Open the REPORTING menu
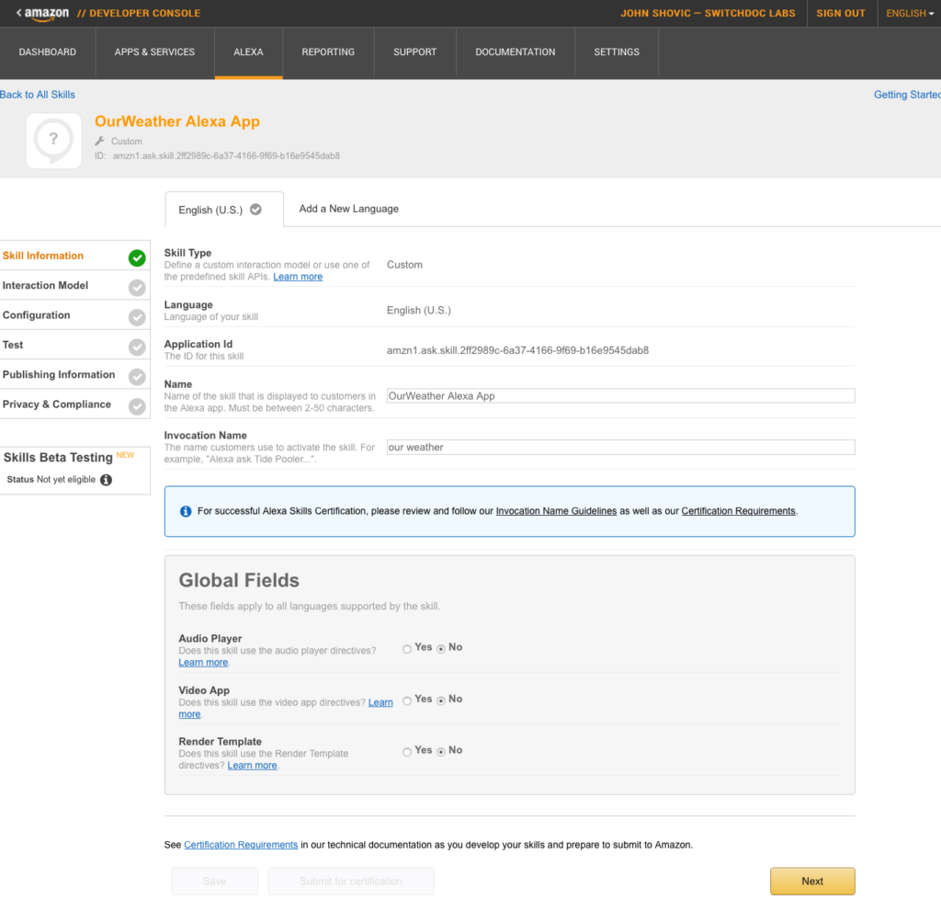Viewport: 941px width, 911px height. click(x=328, y=52)
